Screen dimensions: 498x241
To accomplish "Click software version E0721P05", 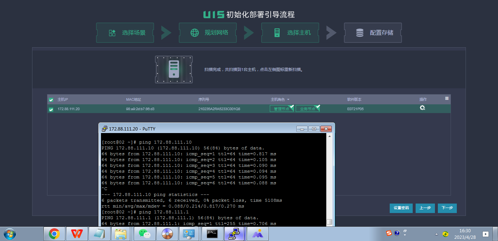I will [x=355, y=109].
